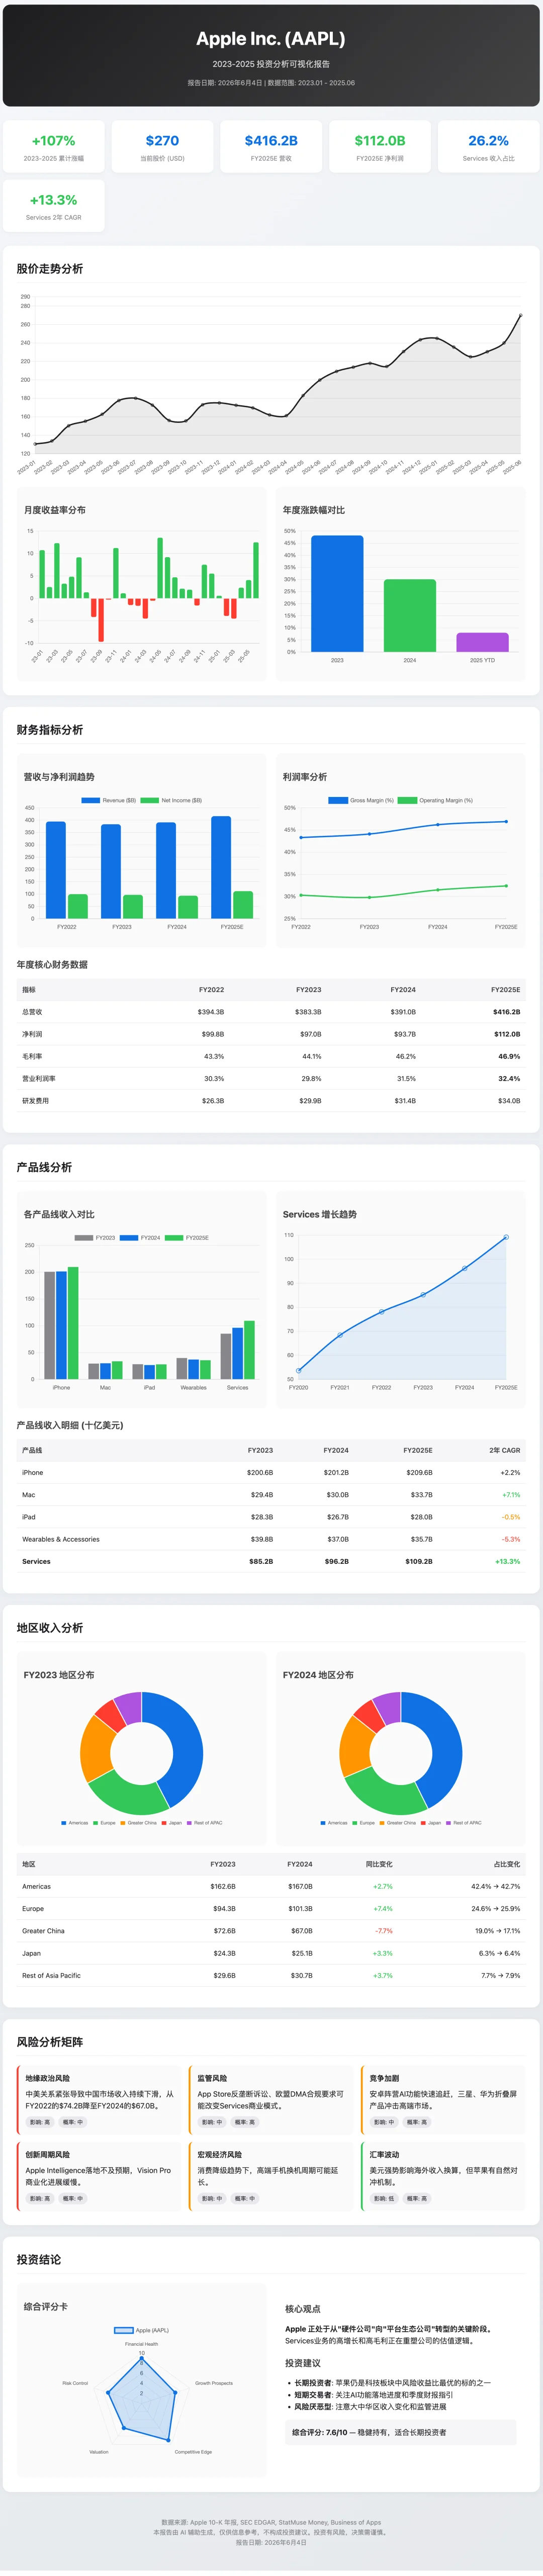Screen dimensions: 543x2576
Task: Click the Wearables & Accessories row label
Action: click(x=61, y=1539)
